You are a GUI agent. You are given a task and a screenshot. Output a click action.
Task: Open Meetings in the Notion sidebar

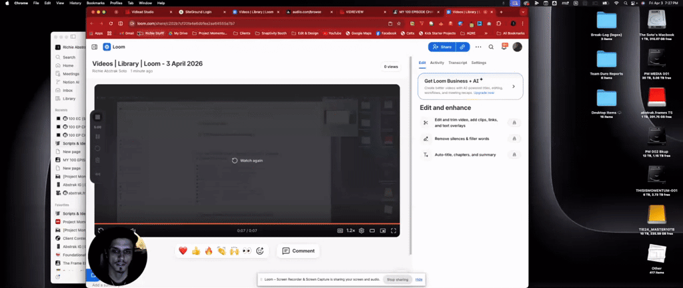(x=67, y=74)
